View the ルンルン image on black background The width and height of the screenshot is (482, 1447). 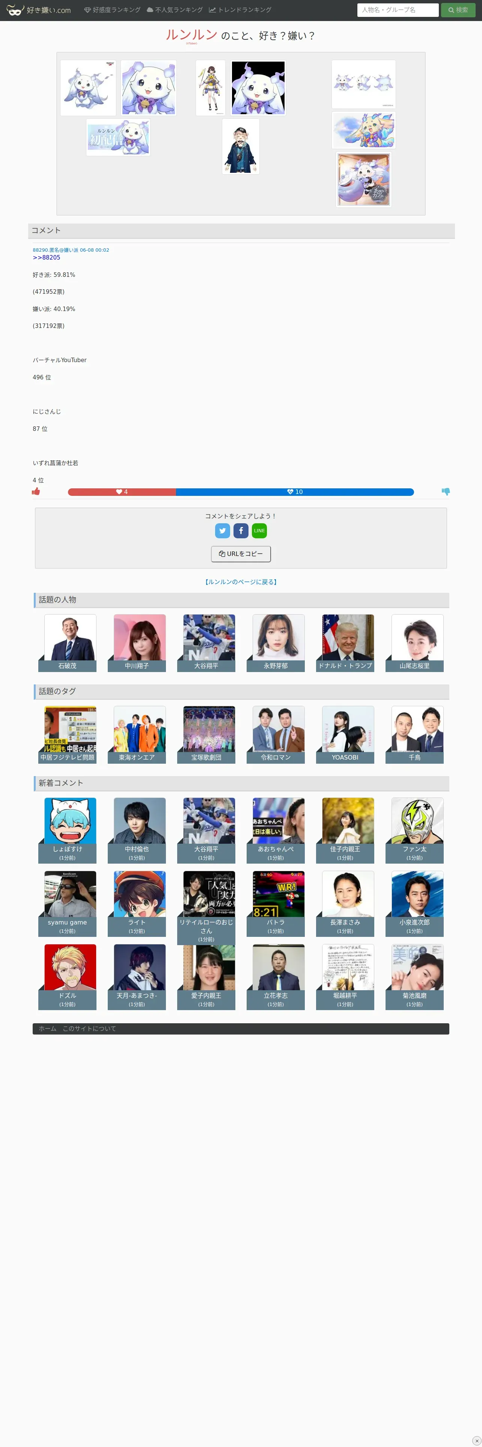(x=258, y=88)
